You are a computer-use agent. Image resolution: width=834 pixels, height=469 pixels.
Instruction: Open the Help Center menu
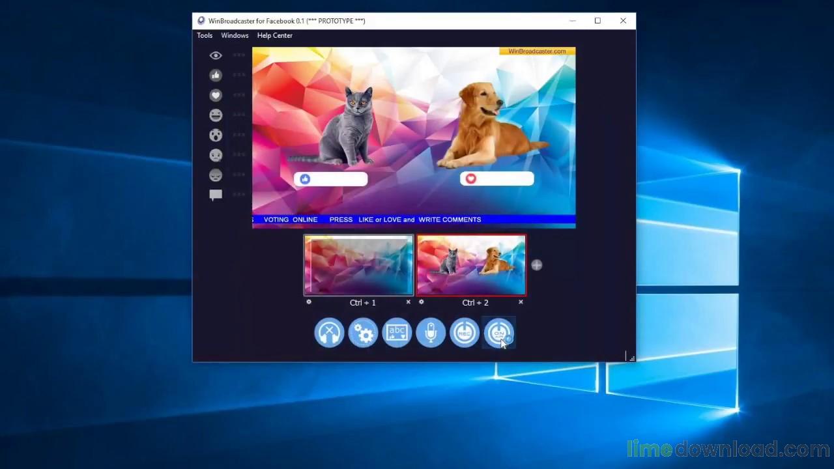point(274,36)
